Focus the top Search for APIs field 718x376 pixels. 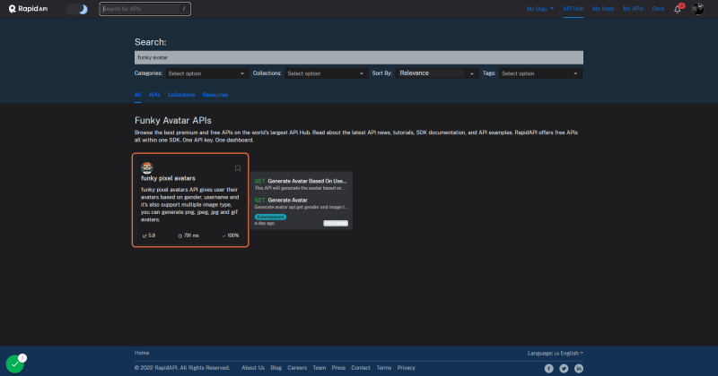pos(144,9)
